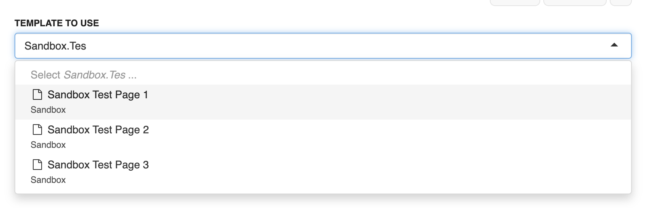Screen dimensions: 646x208
Task: Click the word Select in the dropdown hint
Action: [45, 75]
